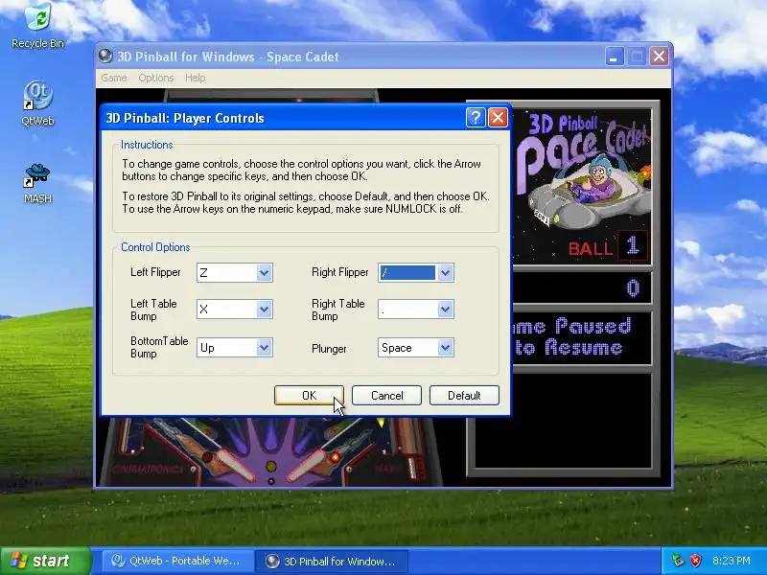Open the Help menu in 3D Pinball
The width and height of the screenshot is (767, 575).
pos(196,78)
